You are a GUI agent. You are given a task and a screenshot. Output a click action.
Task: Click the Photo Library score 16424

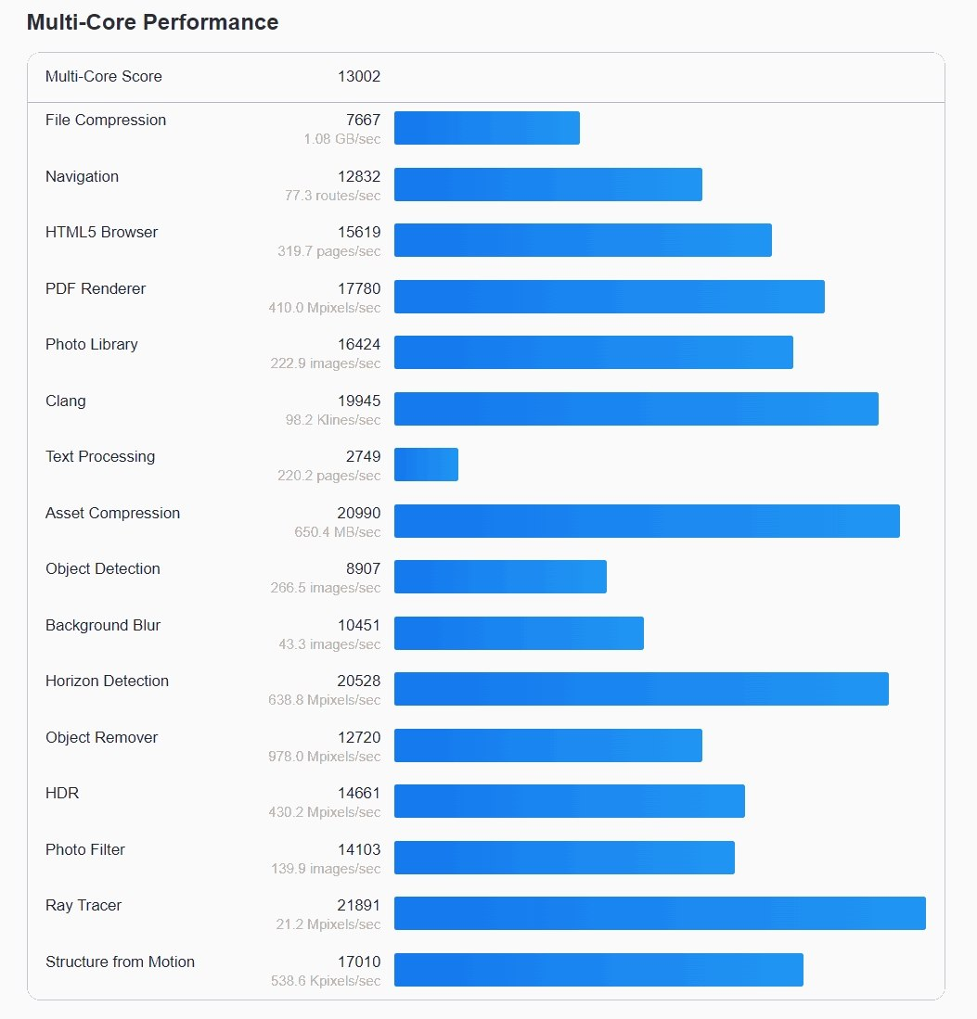click(359, 345)
